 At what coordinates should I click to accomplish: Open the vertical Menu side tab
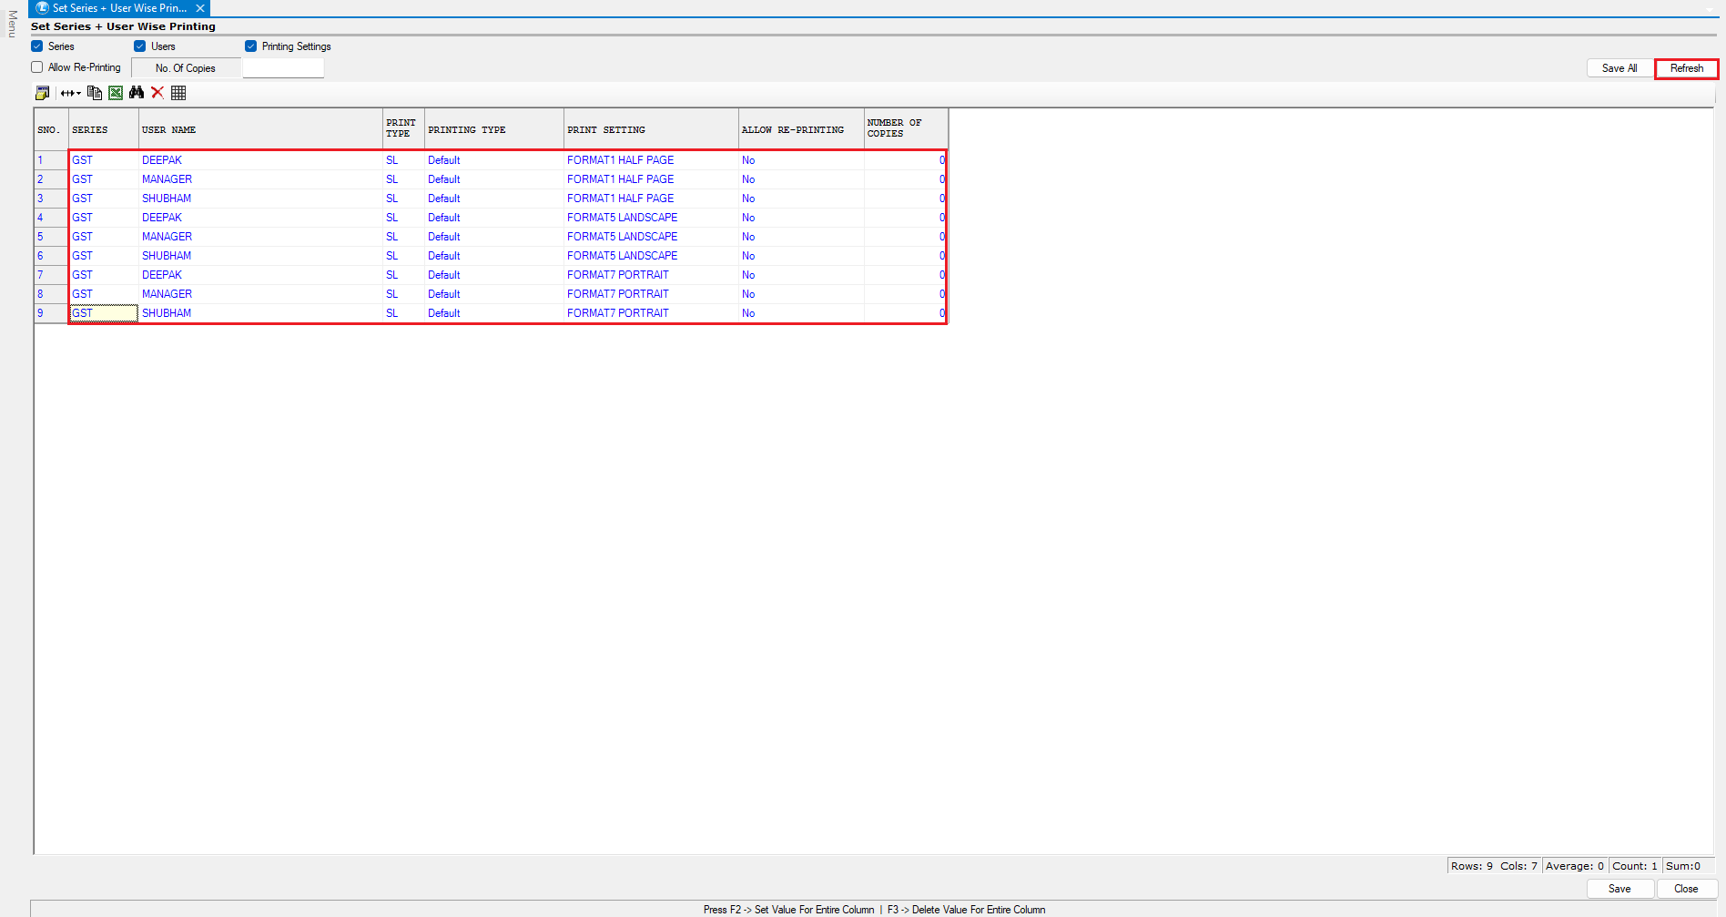pyautogui.click(x=12, y=24)
